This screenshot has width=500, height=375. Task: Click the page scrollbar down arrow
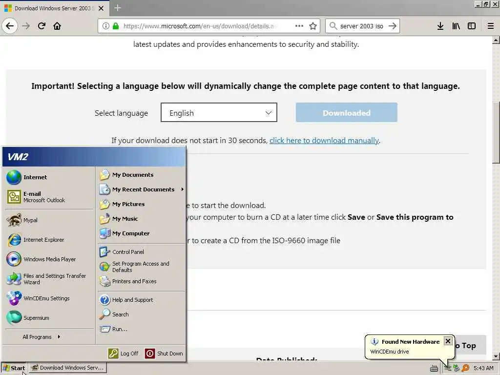pos(496,356)
